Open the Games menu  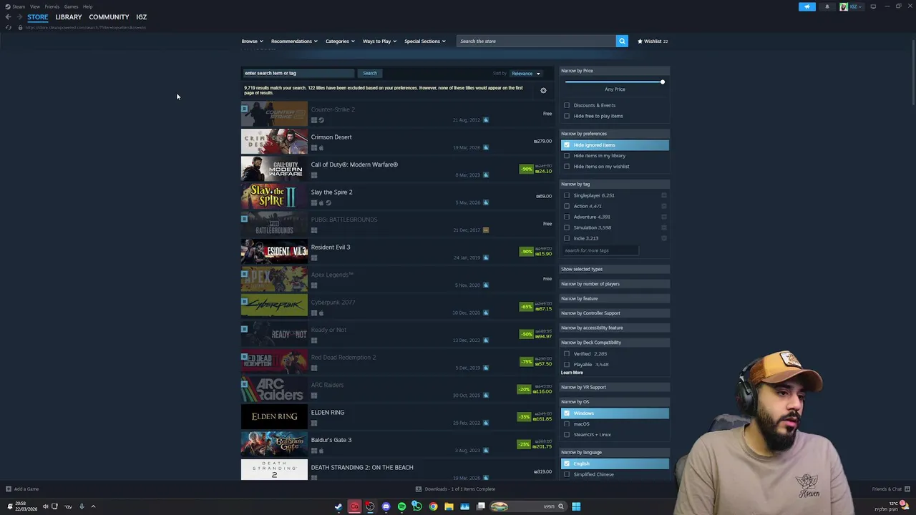coord(71,6)
